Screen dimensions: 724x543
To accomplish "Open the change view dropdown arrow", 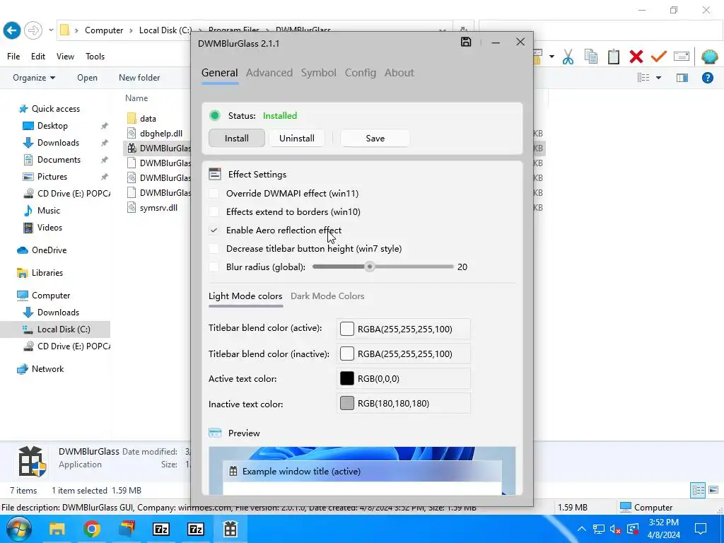I will click(x=658, y=78).
